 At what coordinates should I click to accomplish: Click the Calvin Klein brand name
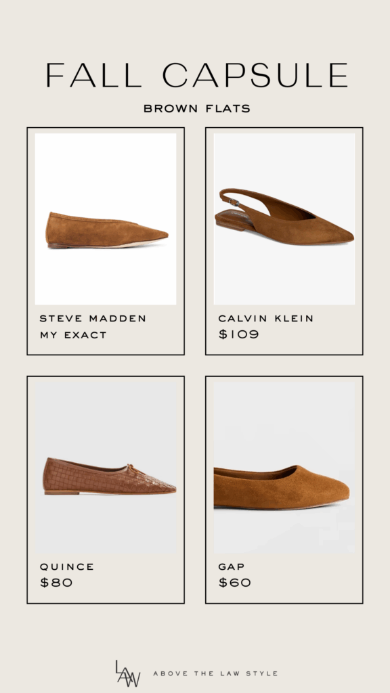pos(265,318)
